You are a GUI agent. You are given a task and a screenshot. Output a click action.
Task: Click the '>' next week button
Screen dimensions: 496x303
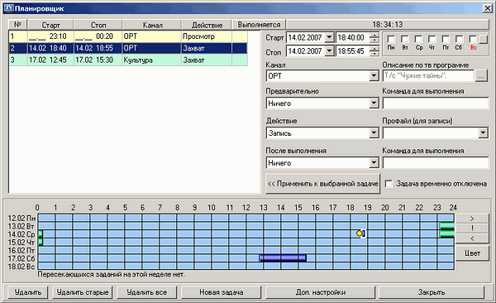[x=472, y=219]
